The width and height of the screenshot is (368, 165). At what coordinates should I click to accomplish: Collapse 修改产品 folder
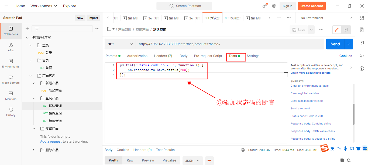pyautogui.click(x=34, y=129)
